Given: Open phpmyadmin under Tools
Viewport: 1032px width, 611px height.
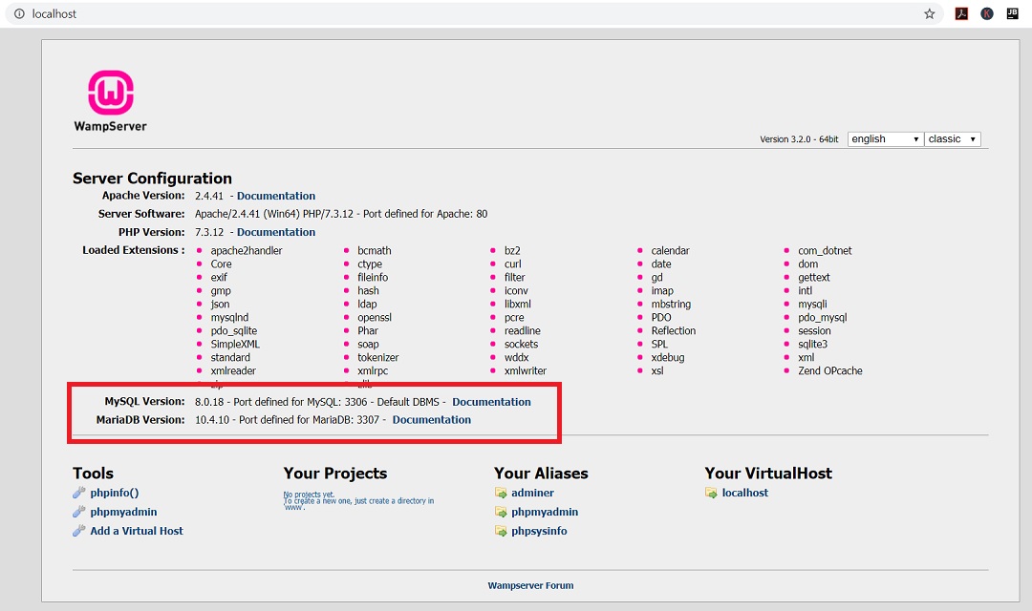Looking at the screenshot, I should (123, 512).
